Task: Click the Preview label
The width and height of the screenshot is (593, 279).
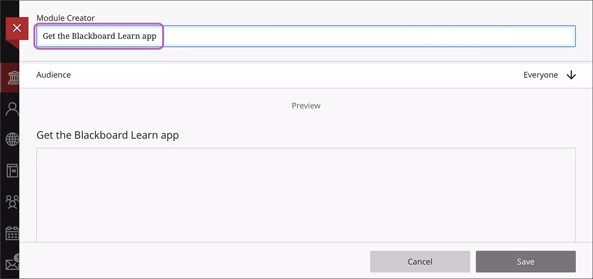Action: tap(305, 105)
